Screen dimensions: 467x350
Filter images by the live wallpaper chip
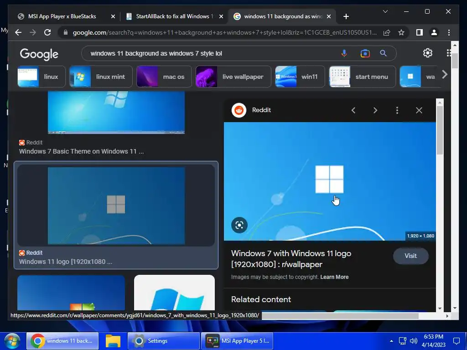tap(233, 77)
